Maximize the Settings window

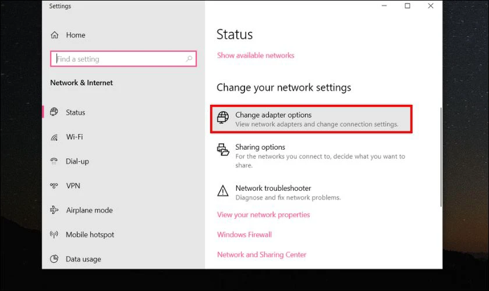click(408, 6)
